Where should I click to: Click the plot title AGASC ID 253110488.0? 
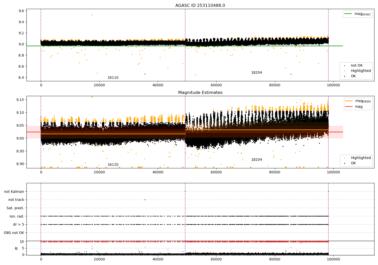coord(200,6)
